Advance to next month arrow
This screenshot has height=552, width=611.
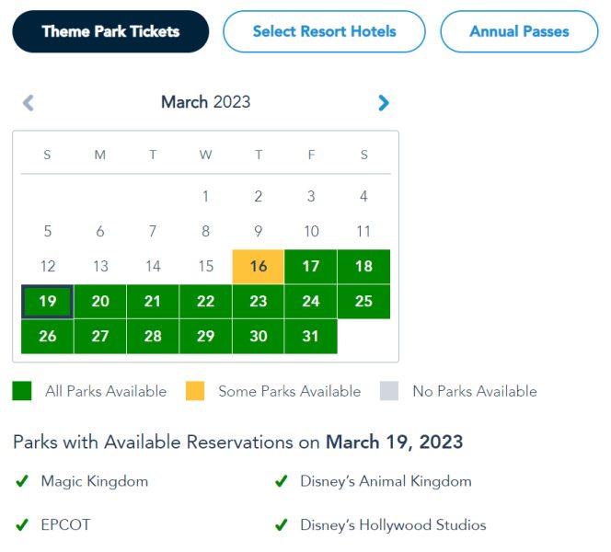(384, 102)
